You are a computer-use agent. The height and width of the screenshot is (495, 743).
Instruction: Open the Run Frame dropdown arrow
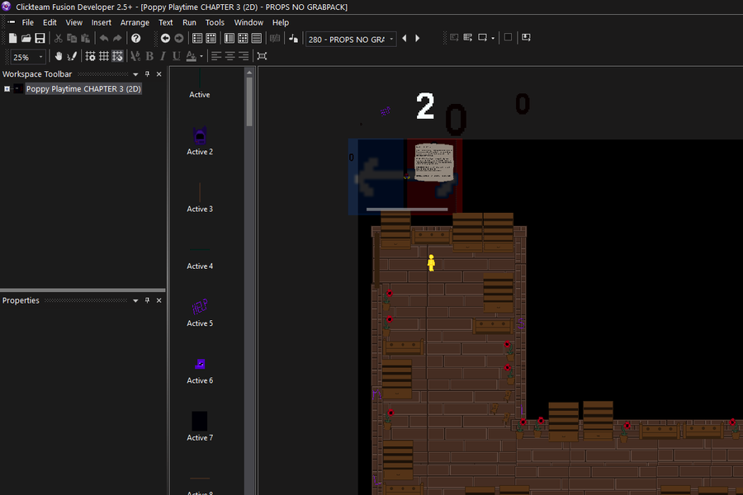coord(493,38)
